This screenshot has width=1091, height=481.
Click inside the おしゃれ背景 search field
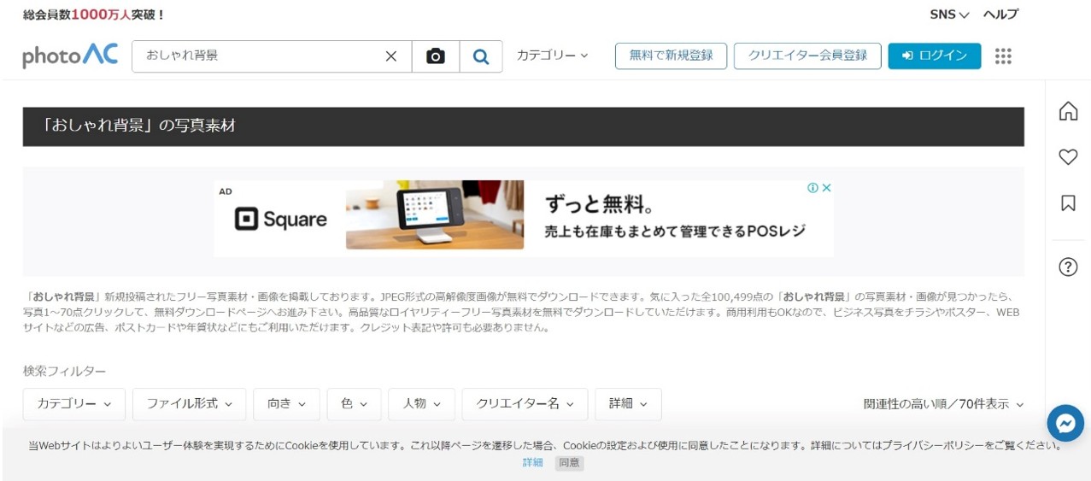pyautogui.click(x=256, y=56)
